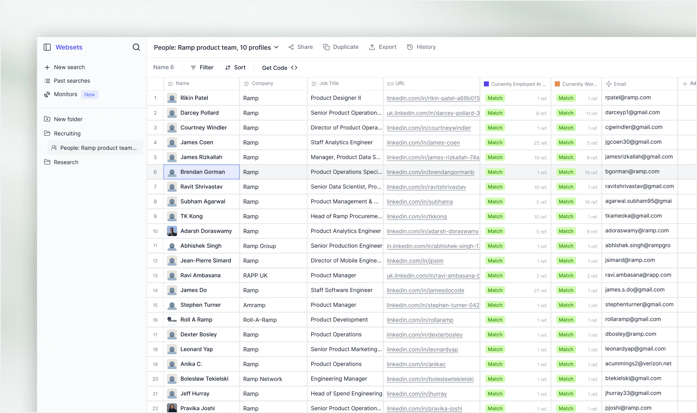Select People: Ramp product team sidebar item
697x413 pixels.
pyautogui.click(x=95, y=148)
